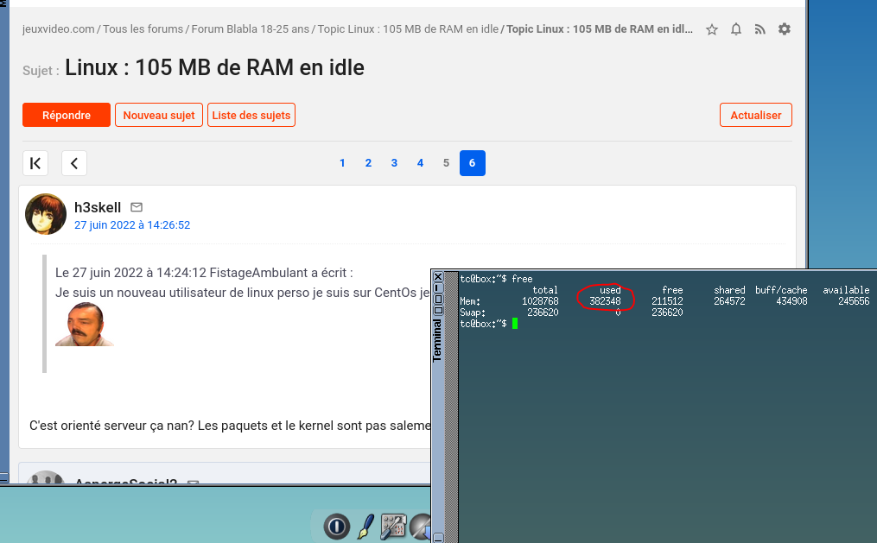This screenshot has height=543, width=877.
Task: Send a private message to h3skell via envelope icon
Action: 137,207
